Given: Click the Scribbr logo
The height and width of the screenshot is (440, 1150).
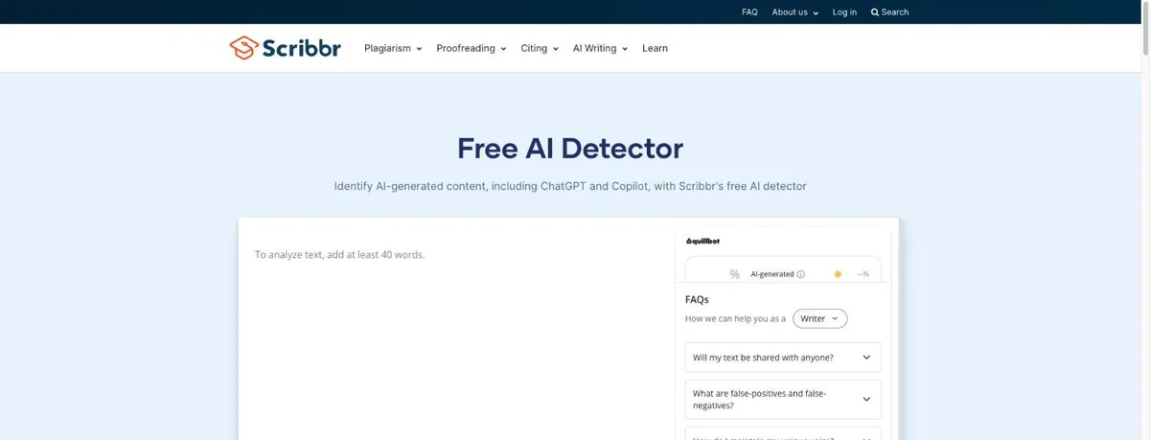Looking at the screenshot, I should click(285, 48).
